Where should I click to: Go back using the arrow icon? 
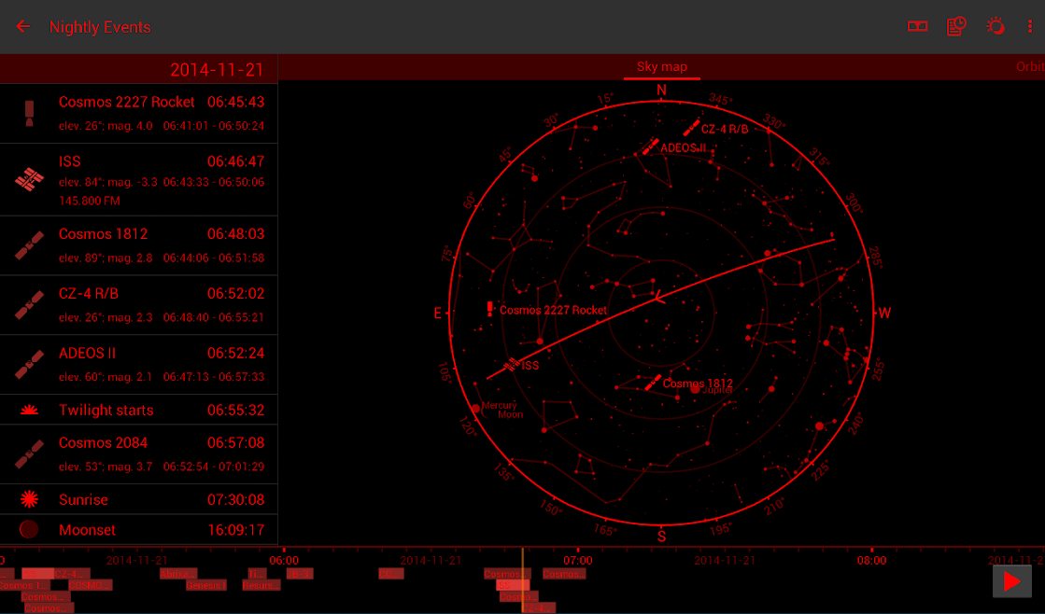tap(23, 27)
